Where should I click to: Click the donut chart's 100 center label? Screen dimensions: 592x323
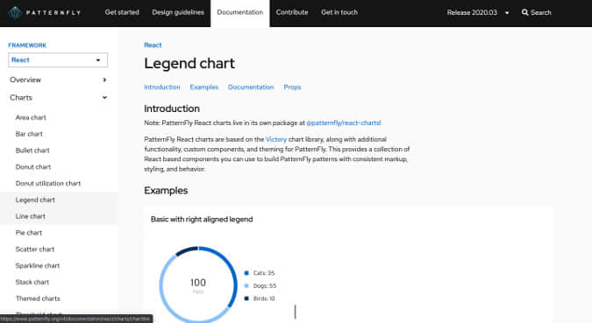198,283
